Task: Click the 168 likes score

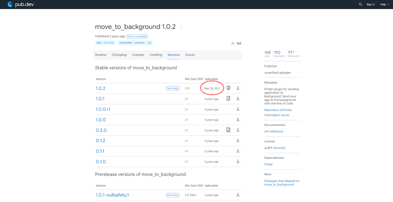Action: 268,54
